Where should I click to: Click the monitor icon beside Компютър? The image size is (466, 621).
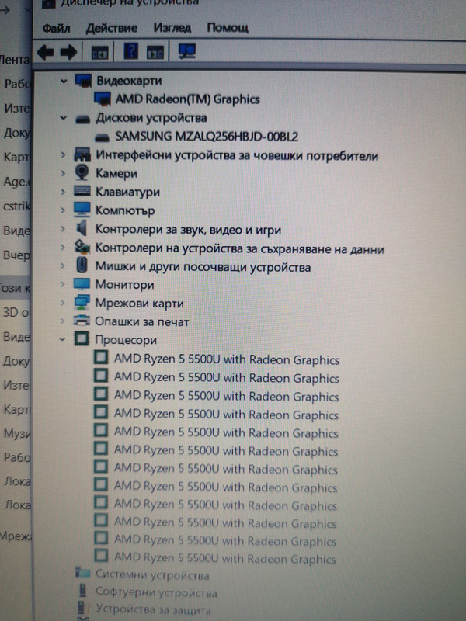(x=82, y=210)
